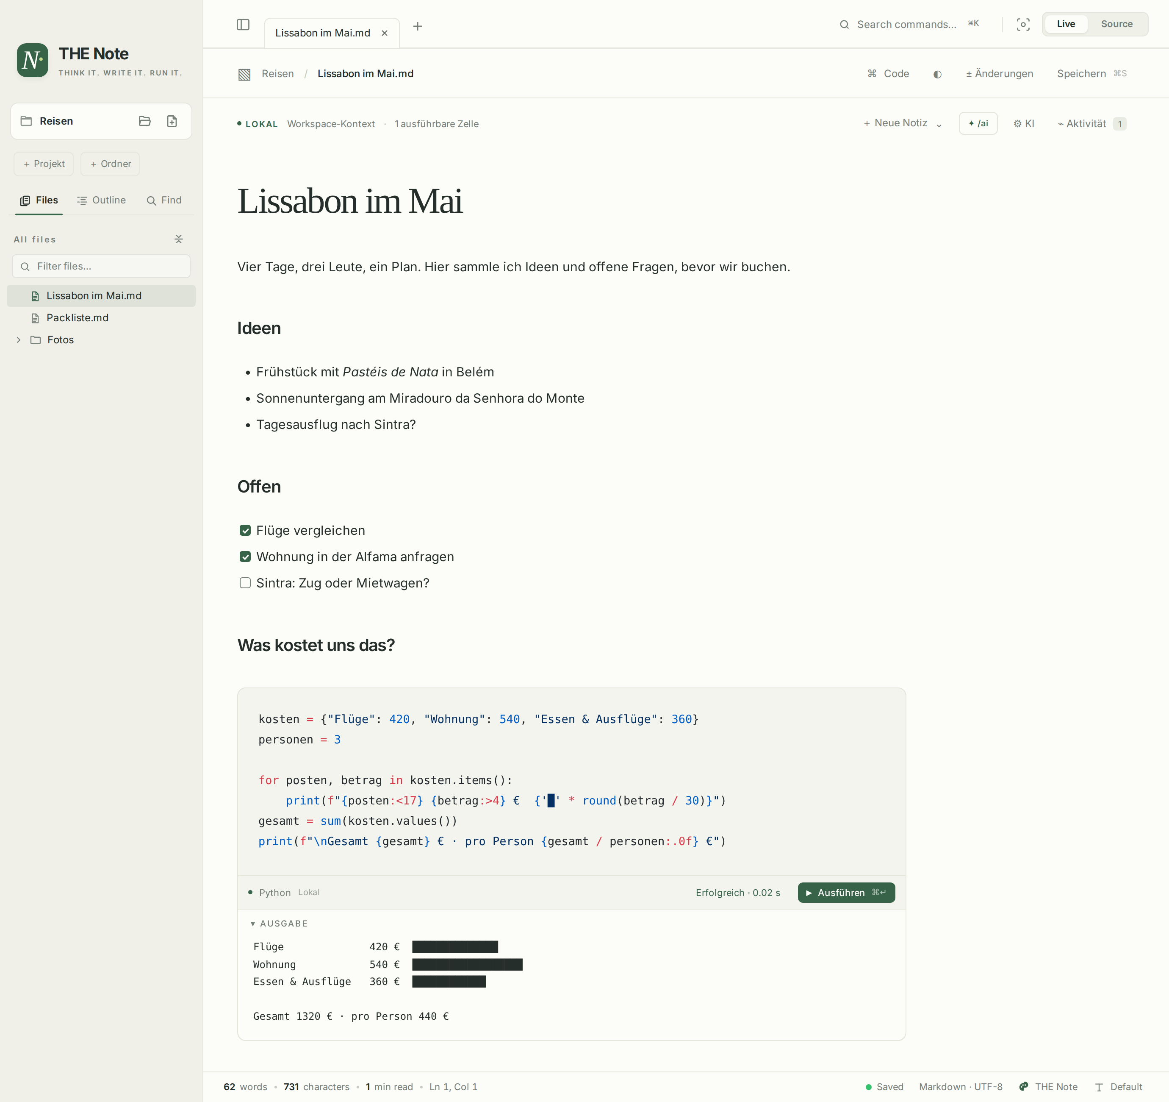This screenshot has height=1102, width=1169.
Task: Click THE Note palette icon in status bar
Action: [1024, 1087]
